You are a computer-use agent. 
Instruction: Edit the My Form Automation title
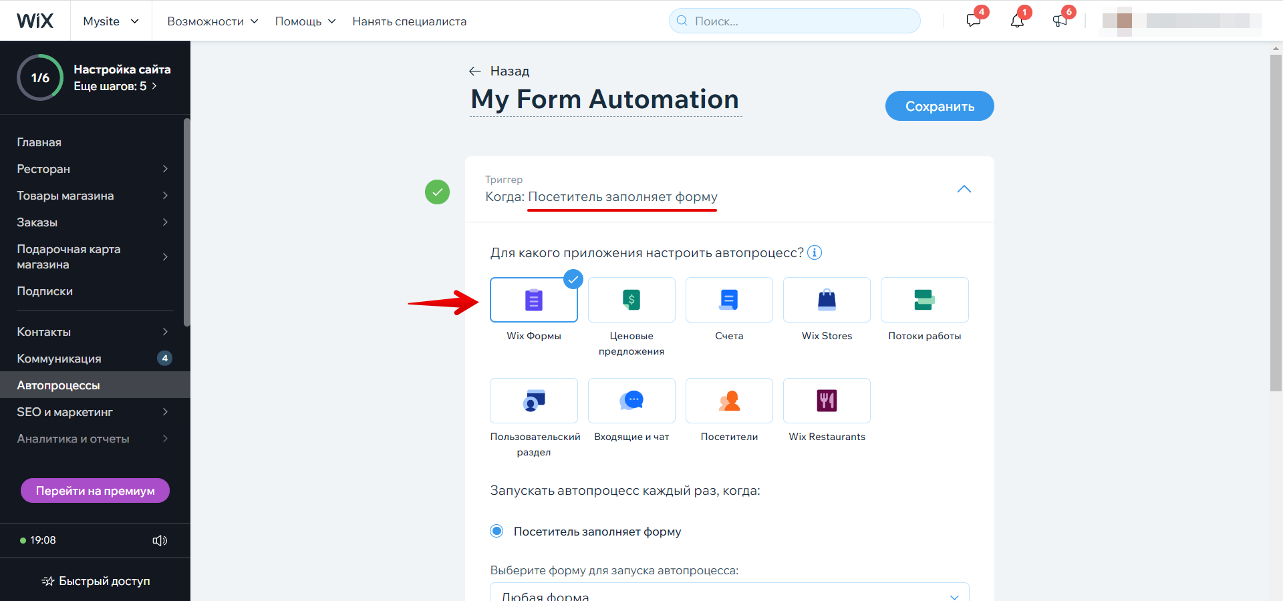click(605, 99)
